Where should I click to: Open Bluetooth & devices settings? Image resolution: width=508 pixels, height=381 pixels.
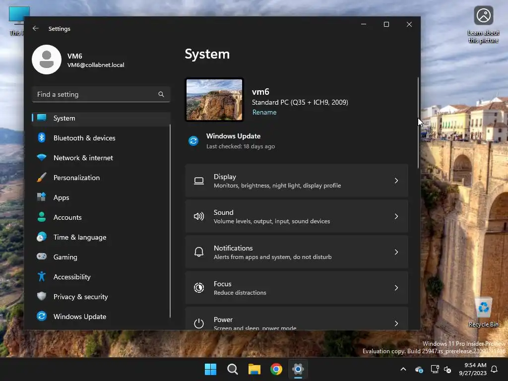coord(101,138)
